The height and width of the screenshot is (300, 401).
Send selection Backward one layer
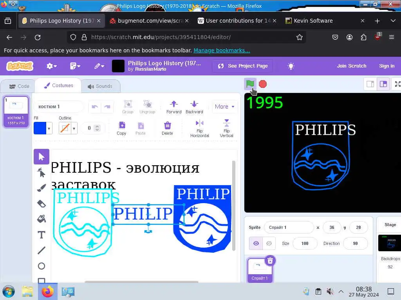194,107
